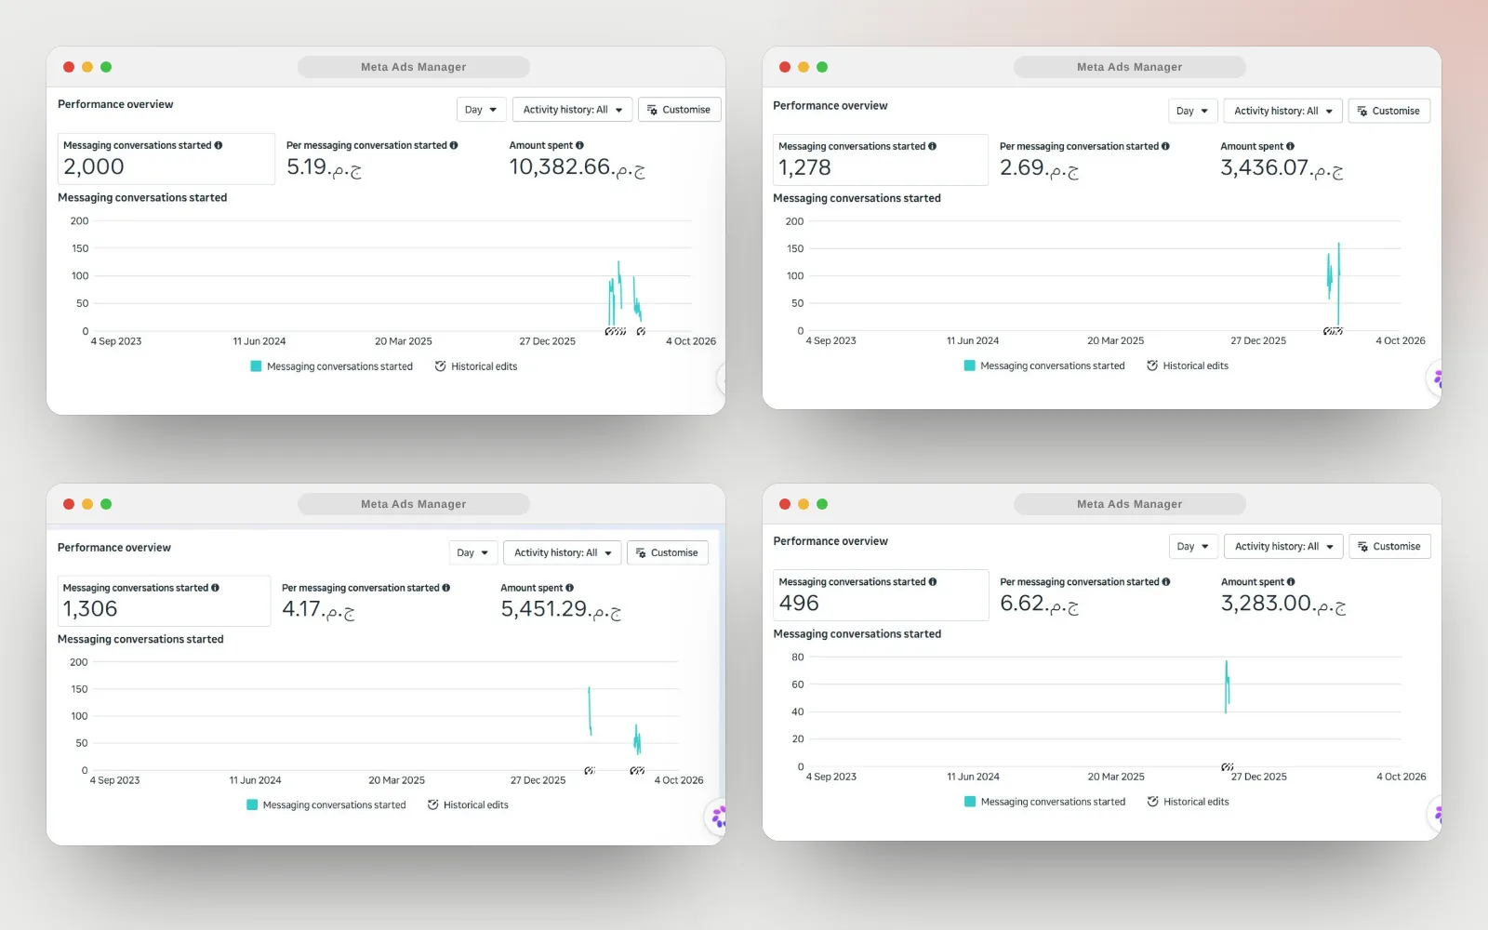This screenshot has width=1488, height=930.
Task: Toggle Messaging conversations started legend in 1,278 window
Action: (1044, 365)
